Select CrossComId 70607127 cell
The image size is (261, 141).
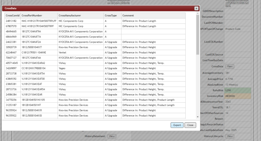(12, 58)
